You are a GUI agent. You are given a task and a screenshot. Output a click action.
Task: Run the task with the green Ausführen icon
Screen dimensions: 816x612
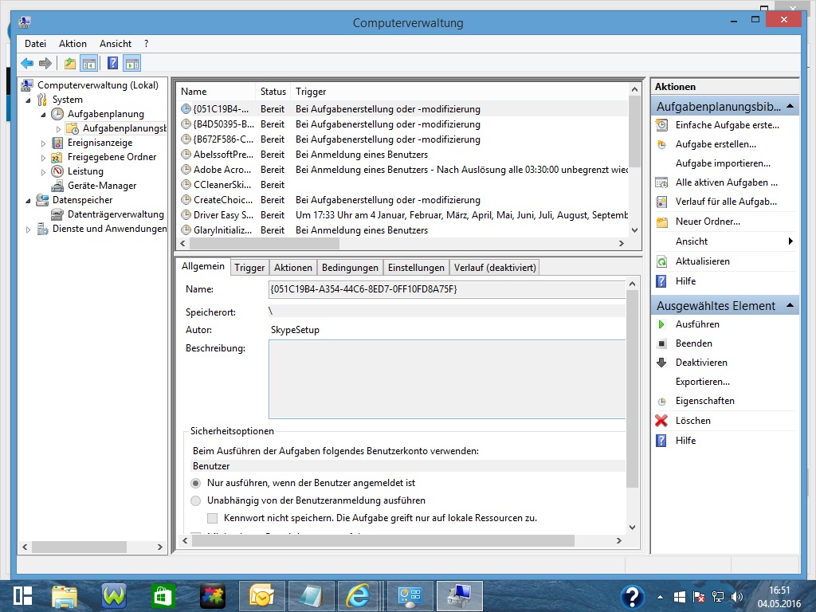661,324
